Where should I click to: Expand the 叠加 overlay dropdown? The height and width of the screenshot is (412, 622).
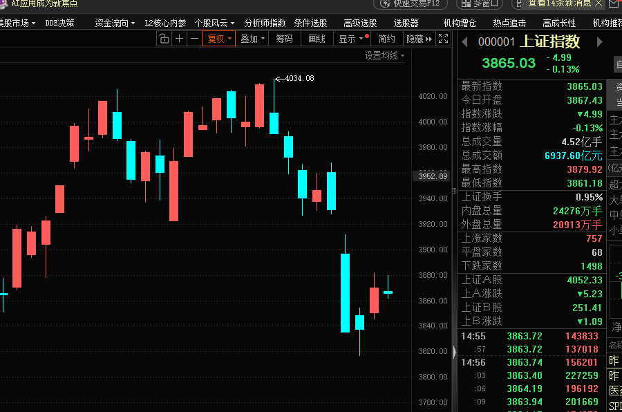(x=252, y=39)
